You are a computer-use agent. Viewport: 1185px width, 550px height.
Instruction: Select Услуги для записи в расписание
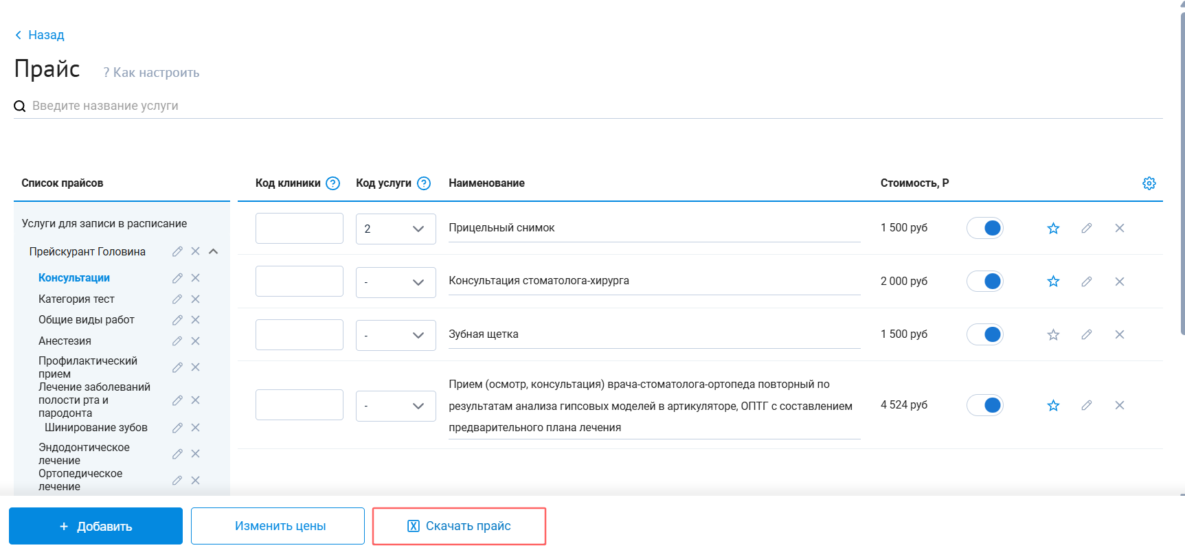pos(104,224)
